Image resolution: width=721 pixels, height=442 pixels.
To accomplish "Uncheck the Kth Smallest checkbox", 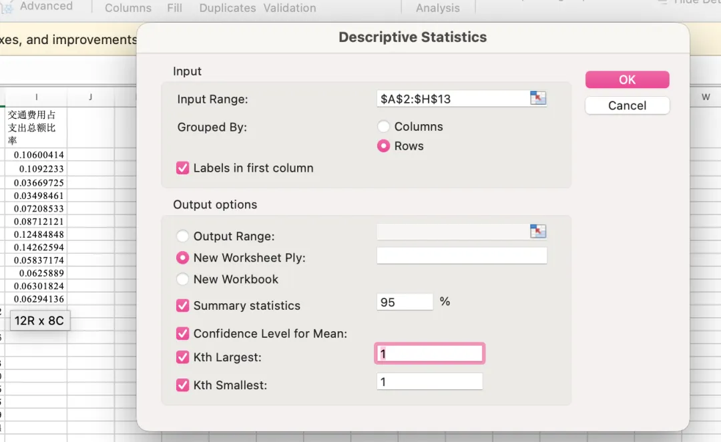I will tap(183, 385).
